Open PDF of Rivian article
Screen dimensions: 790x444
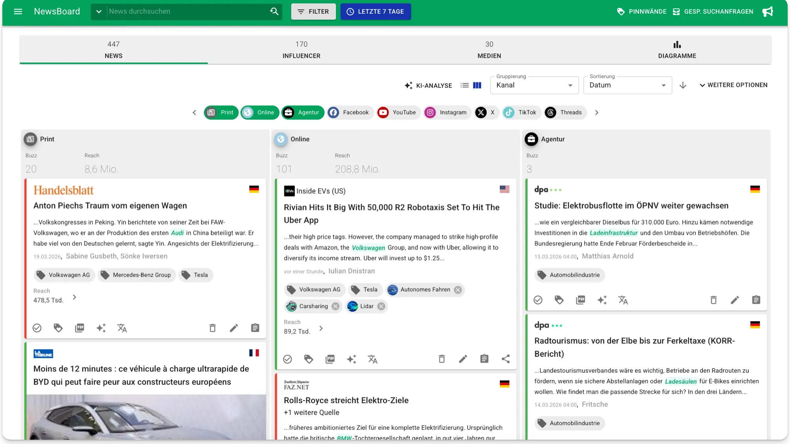click(x=330, y=359)
